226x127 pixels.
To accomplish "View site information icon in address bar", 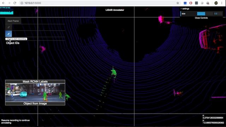I will [22, 3].
